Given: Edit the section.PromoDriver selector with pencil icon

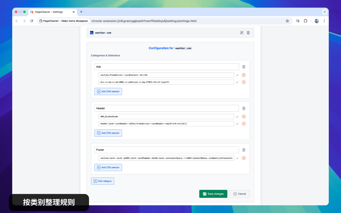Looking at the screenshot, I should coord(237,75).
